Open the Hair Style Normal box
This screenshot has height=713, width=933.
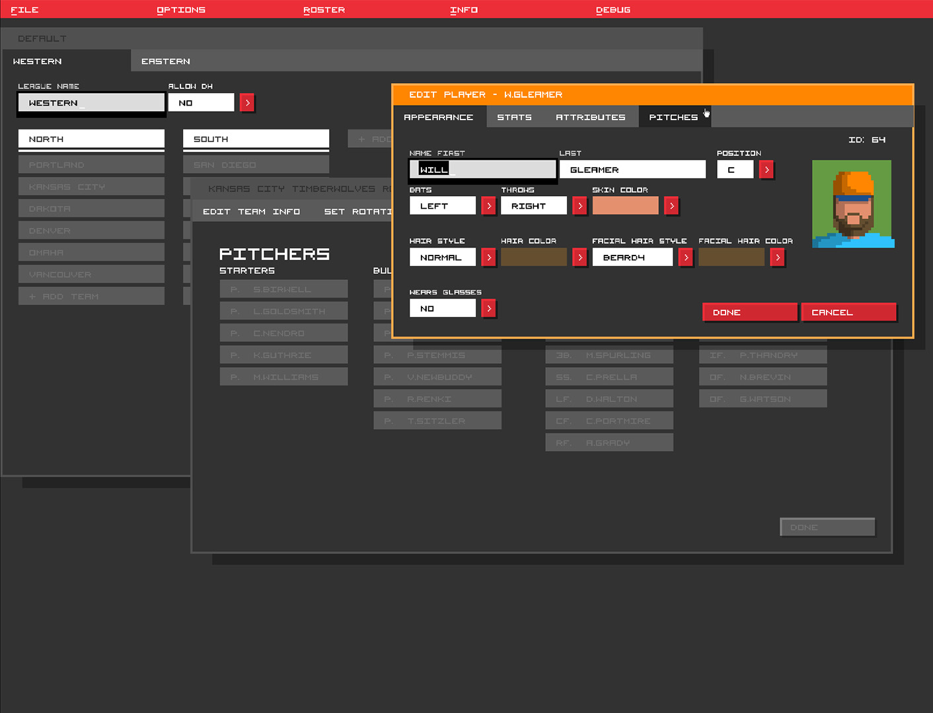[442, 257]
